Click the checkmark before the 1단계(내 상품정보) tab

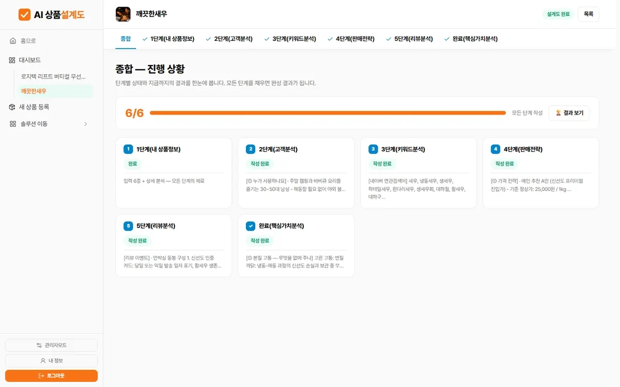coord(145,39)
